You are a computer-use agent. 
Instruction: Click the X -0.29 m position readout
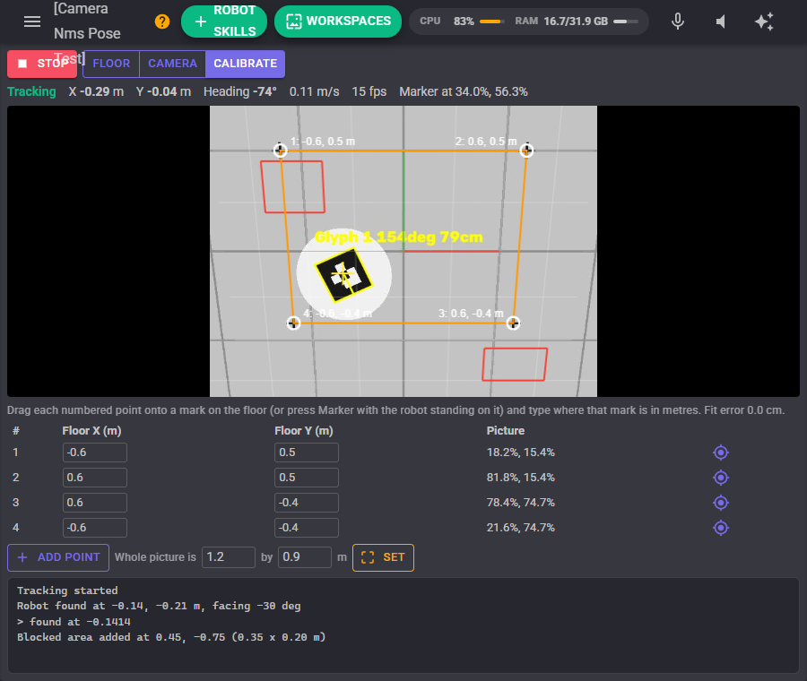point(96,91)
